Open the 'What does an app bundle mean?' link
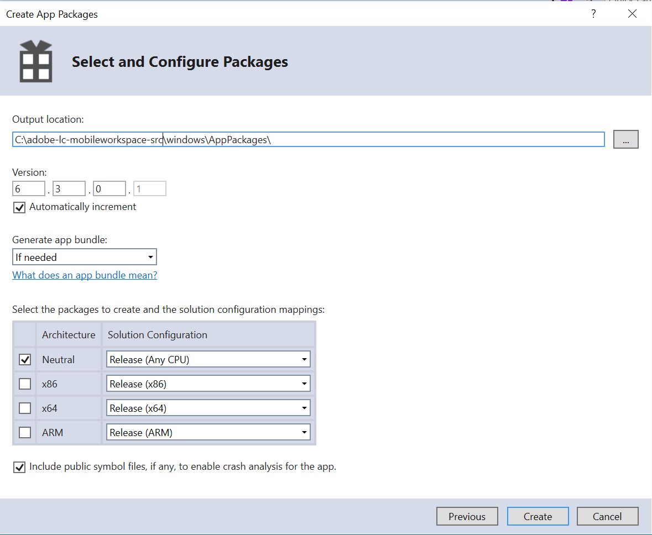 point(85,275)
